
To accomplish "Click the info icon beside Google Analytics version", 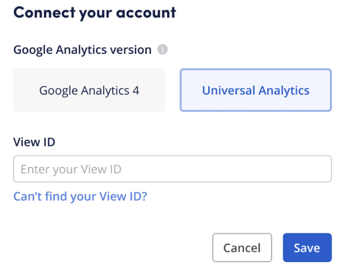I will (163, 49).
